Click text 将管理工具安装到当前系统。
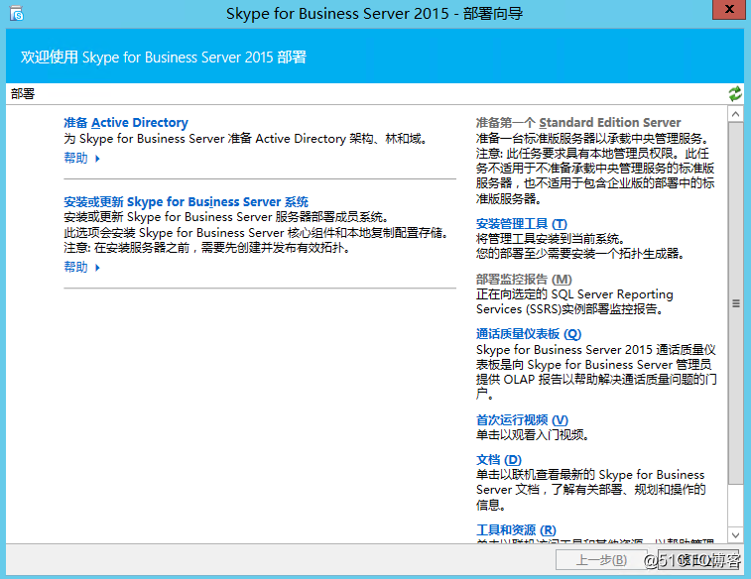 pyautogui.click(x=551, y=238)
